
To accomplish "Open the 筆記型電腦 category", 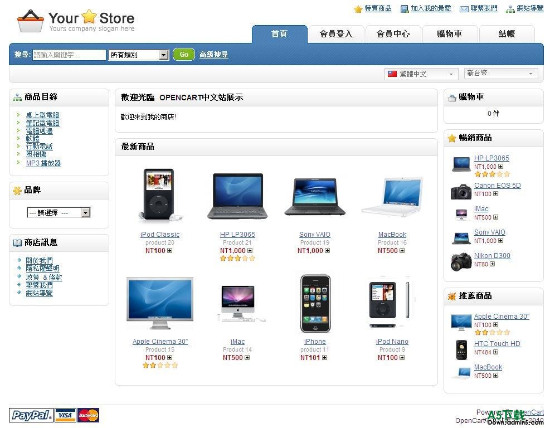I will 42,123.
